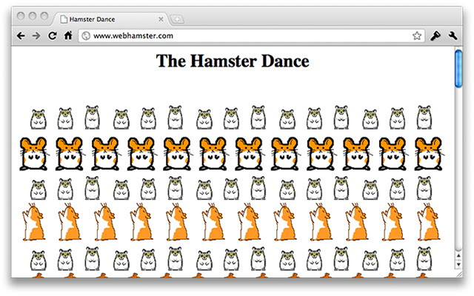The image size is (474, 296).
Task: Click the scrollbar up arrow
Action: click(x=458, y=256)
